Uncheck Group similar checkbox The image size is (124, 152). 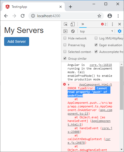pos(65,58)
